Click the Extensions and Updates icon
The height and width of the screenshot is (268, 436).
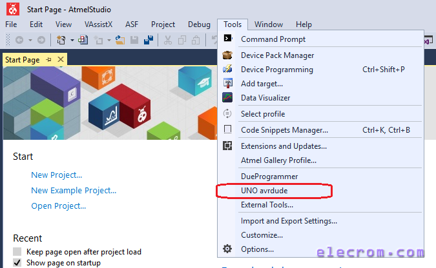click(227, 146)
